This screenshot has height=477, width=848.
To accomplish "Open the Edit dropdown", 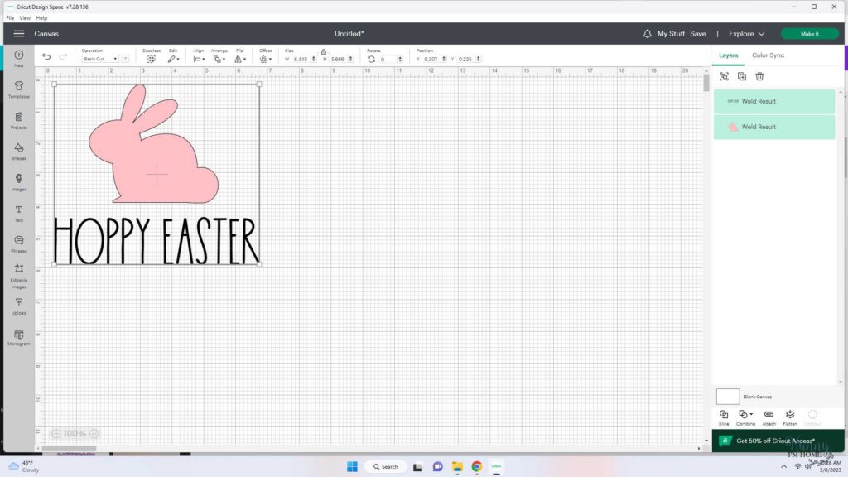I will [174, 59].
